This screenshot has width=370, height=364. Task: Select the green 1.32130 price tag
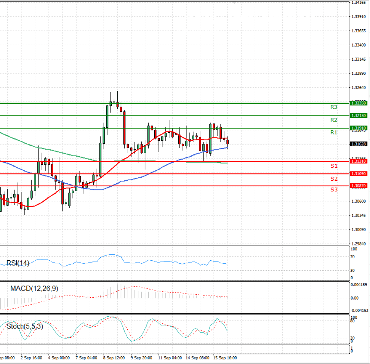click(x=359, y=116)
